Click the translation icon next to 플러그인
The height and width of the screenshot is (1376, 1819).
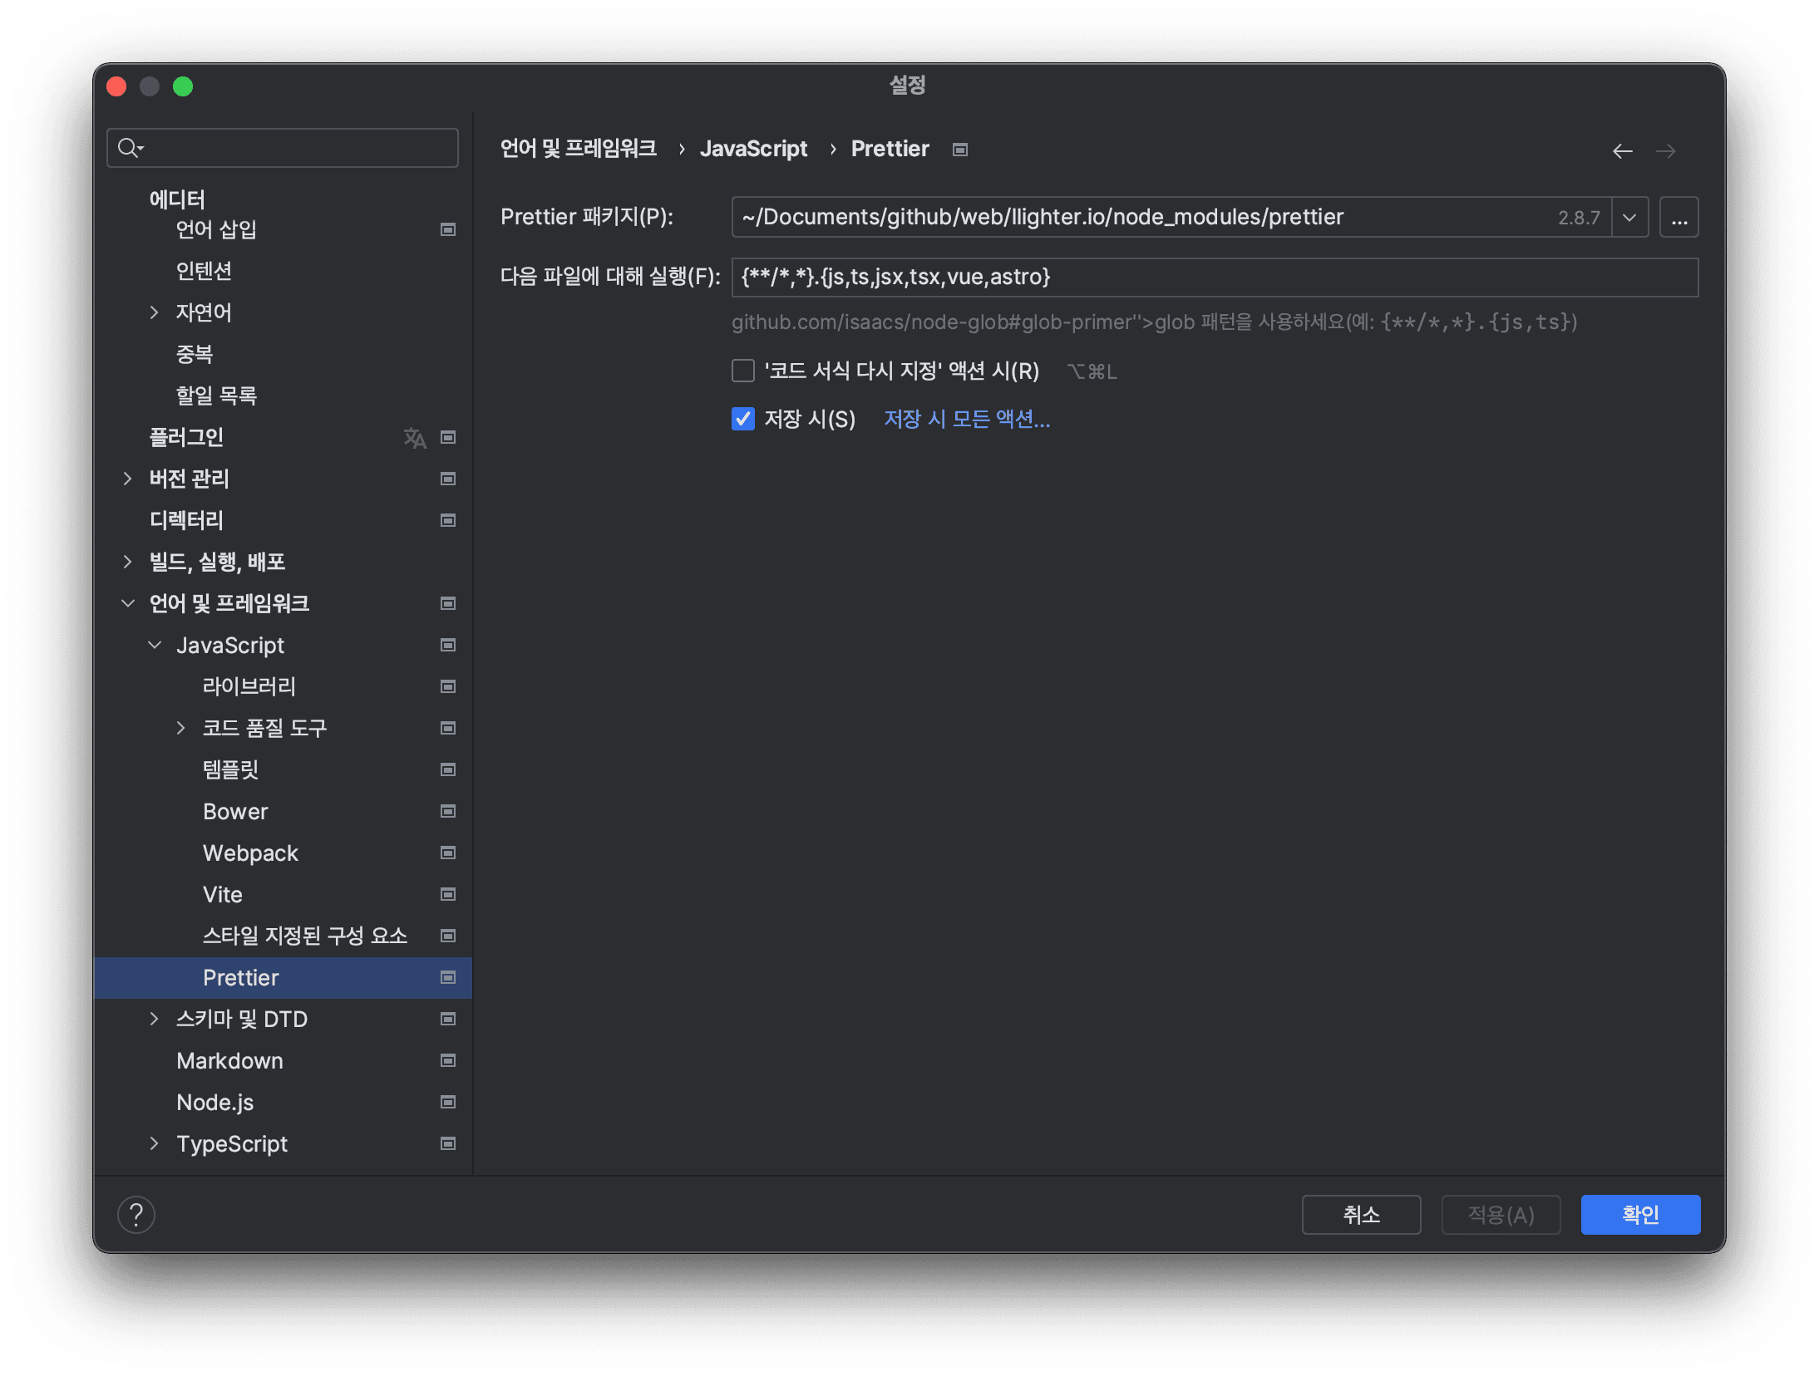(415, 437)
